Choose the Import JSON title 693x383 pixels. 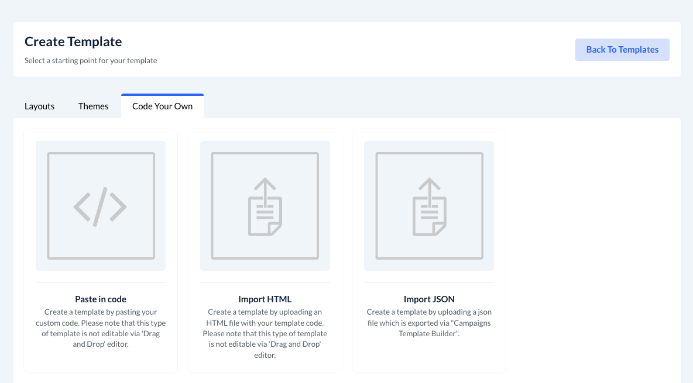point(429,299)
